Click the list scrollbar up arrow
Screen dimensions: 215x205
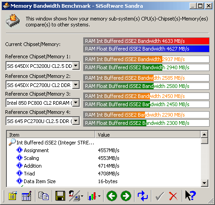click(205, 134)
